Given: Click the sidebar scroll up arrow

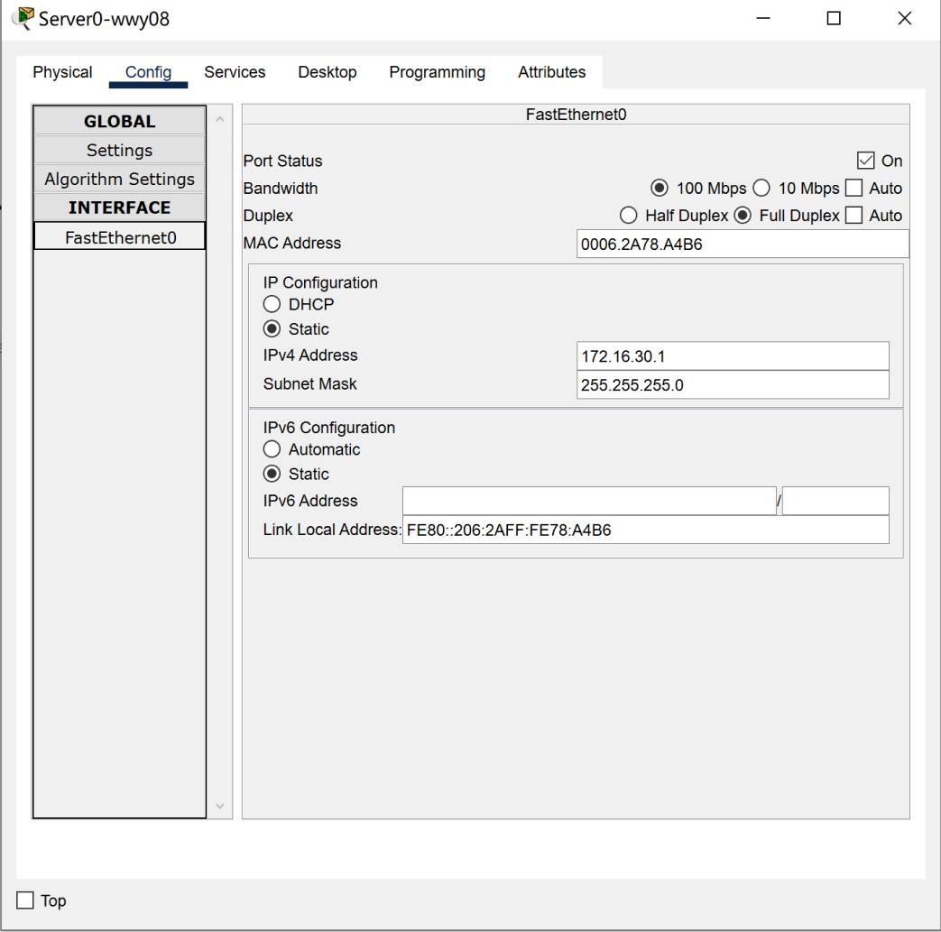Looking at the screenshot, I should 219,119.
